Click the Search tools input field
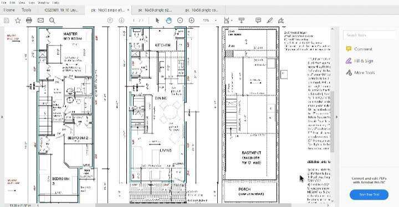Image resolution: width=399 pixels, height=207 pixels. [x=369, y=35]
